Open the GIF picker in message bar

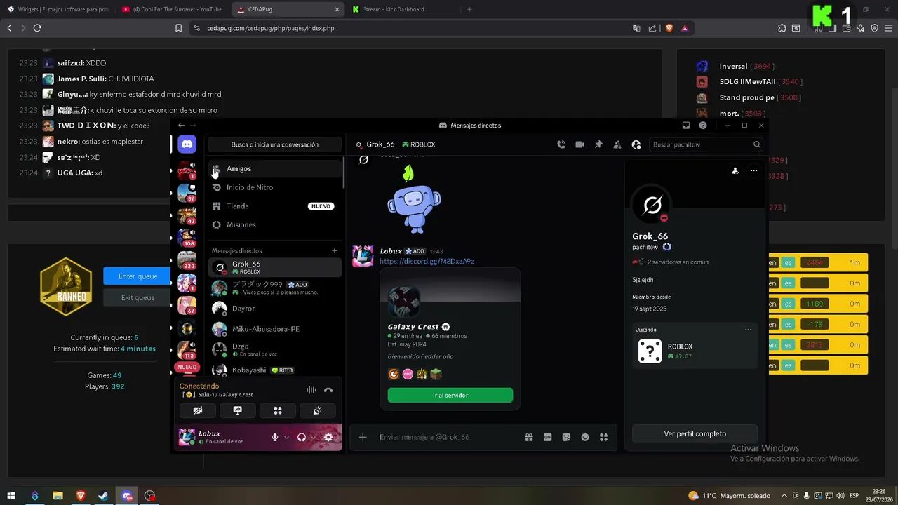click(548, 437)
